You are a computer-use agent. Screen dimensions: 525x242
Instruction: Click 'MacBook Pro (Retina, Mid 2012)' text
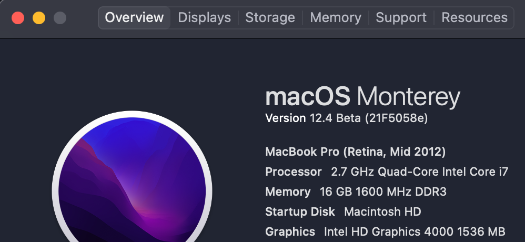click(355, 152)
